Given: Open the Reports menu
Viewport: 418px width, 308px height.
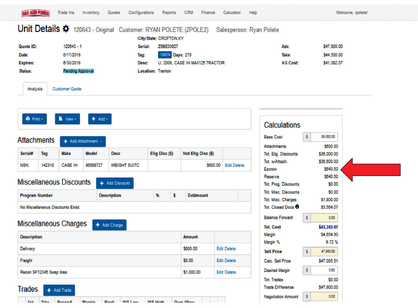Looking at the screenshot, I should [169, 13].
